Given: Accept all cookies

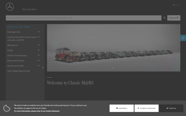Looking at the screenshot, I should point(171,108).
